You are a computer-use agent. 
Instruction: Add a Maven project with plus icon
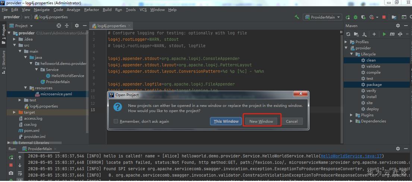click(374, 34)
